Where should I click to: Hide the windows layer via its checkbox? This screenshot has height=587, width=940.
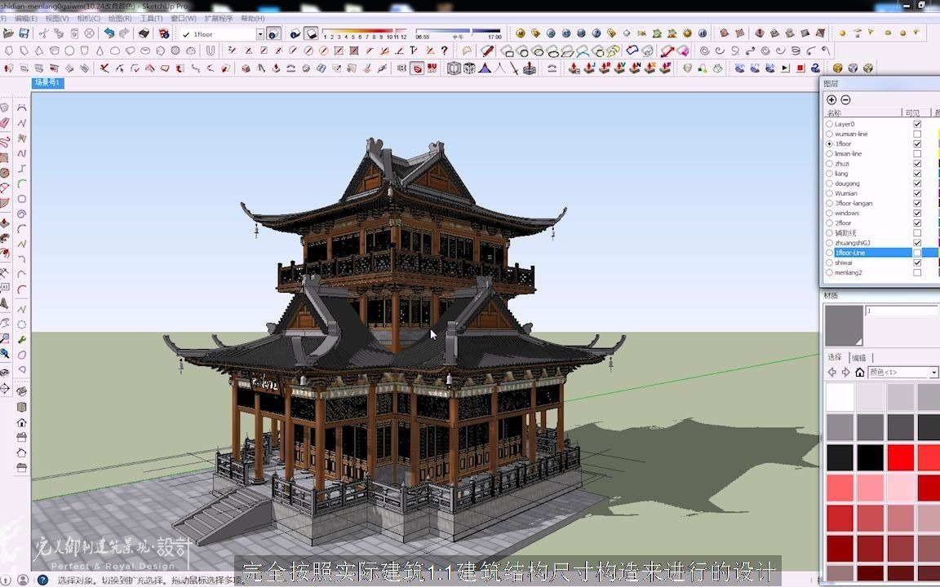917,214
